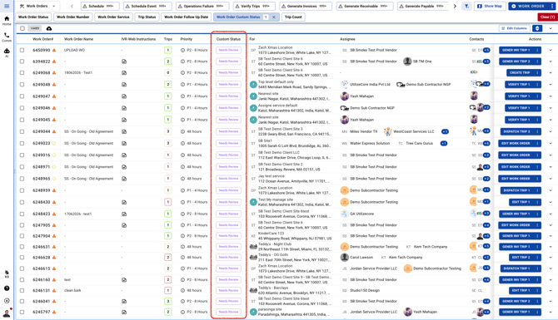Click the blue row density icon near Edit Columns
Screen dimensions: 558x320
pyautogui.click(x=537, y=28)
